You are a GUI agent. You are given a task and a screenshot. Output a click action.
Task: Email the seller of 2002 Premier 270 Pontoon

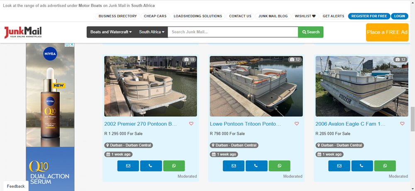pyautogui.click(x=128, y=166)
